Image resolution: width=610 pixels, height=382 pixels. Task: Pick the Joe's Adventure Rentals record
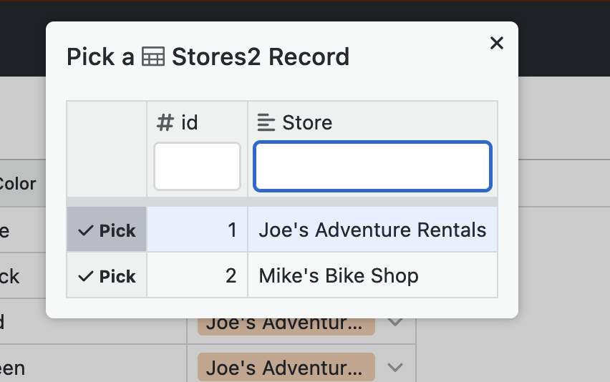[107, 230]
